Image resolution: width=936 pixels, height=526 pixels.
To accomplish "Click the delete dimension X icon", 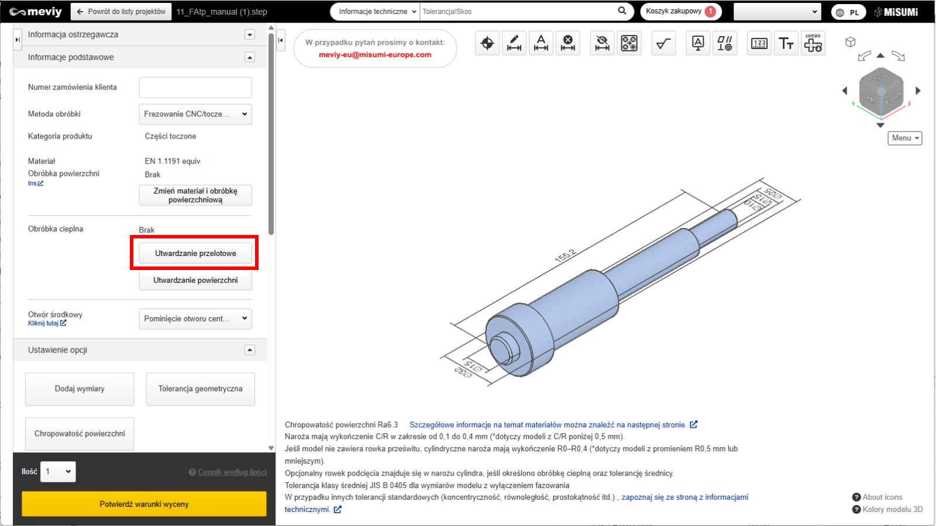I will (x=567, y=43).
